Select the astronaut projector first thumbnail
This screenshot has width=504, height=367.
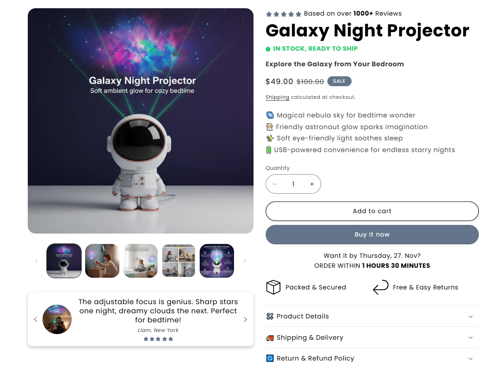coord(64,260)
